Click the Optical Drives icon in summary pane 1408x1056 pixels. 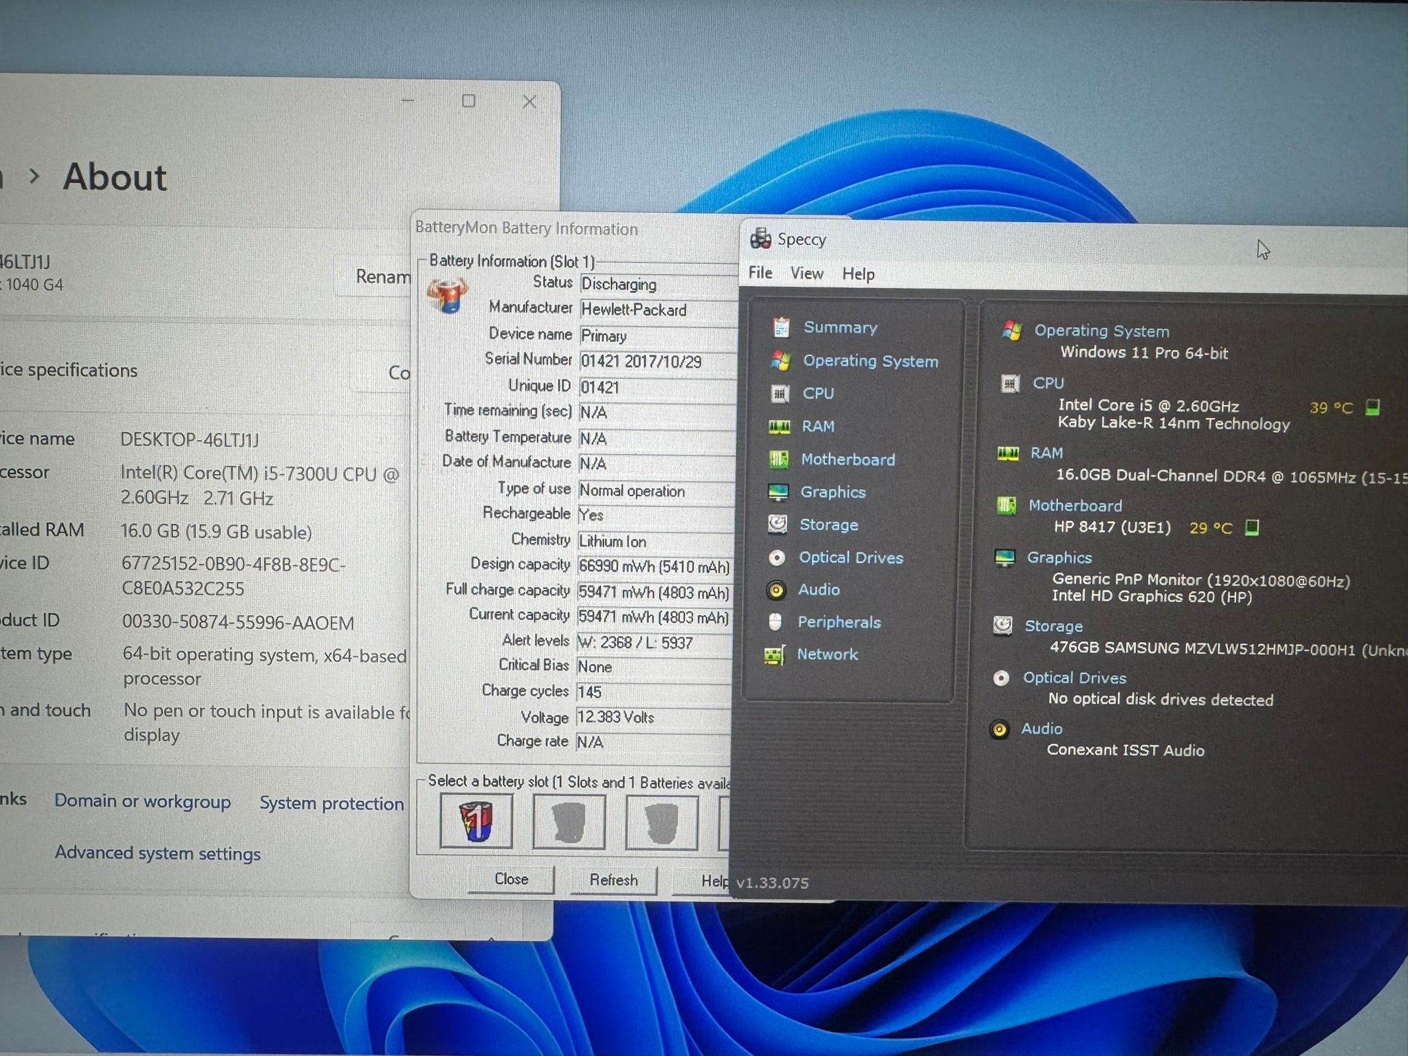(x=1001, y=678)
